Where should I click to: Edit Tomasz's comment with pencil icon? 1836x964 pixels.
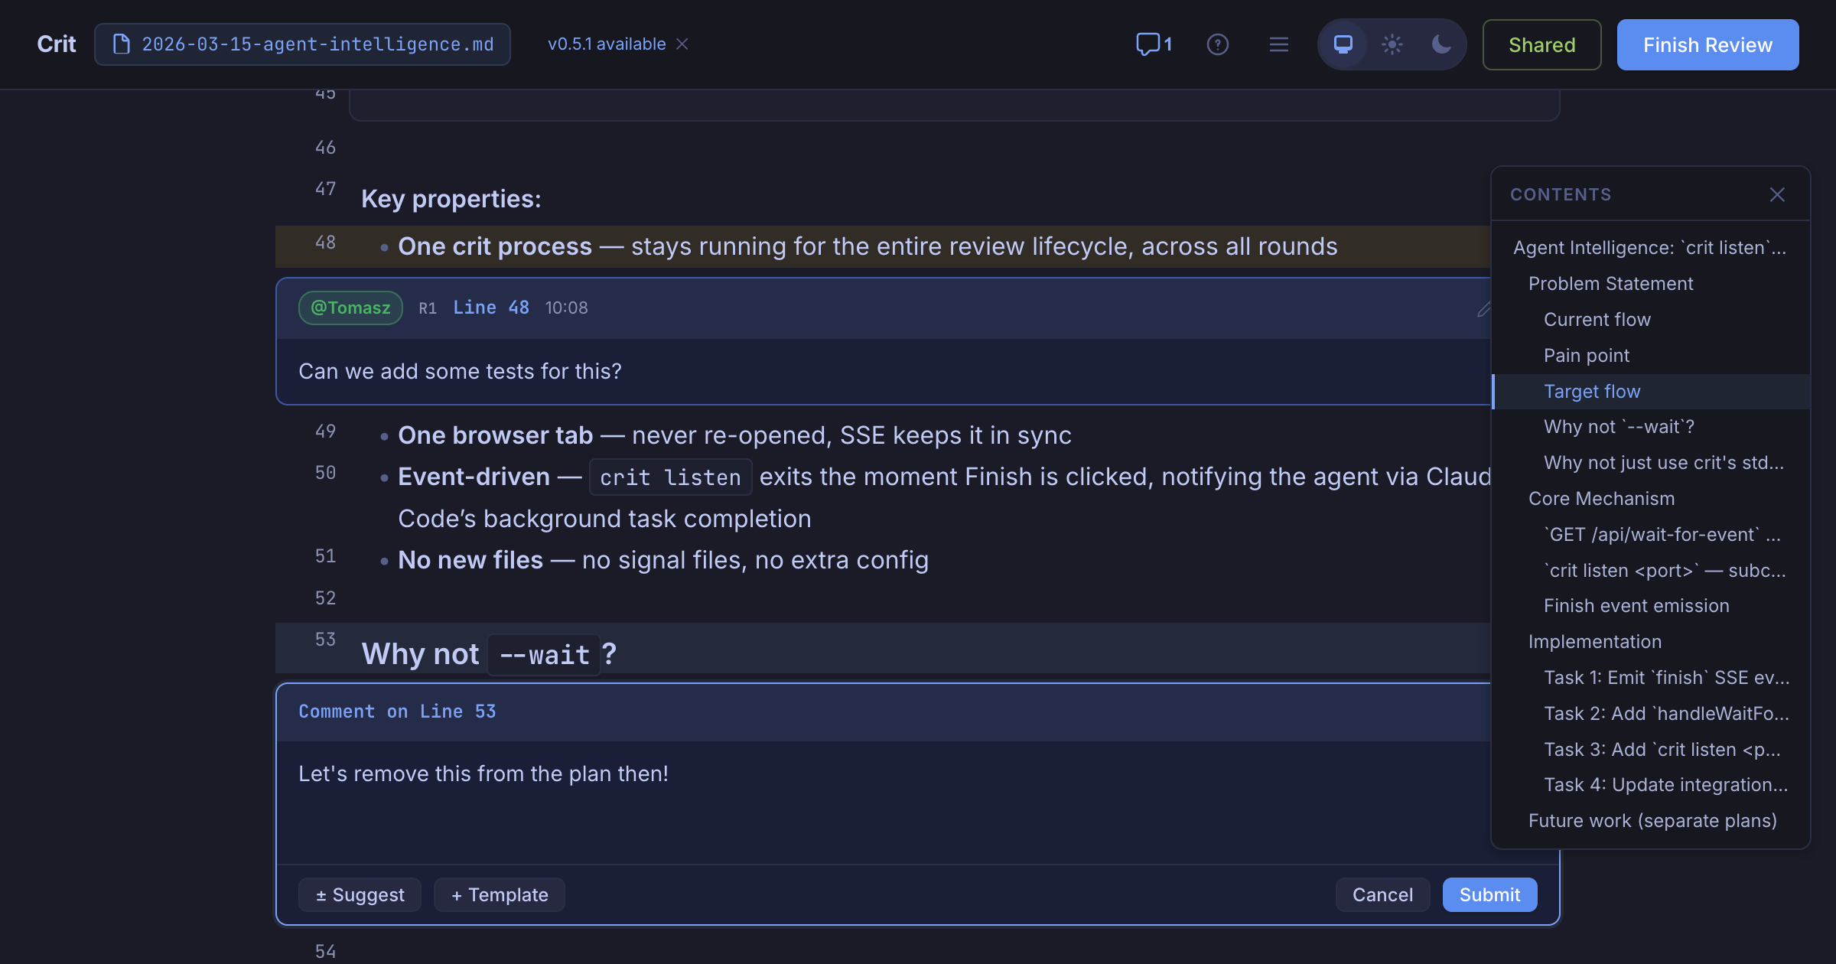click(1483, 309)
